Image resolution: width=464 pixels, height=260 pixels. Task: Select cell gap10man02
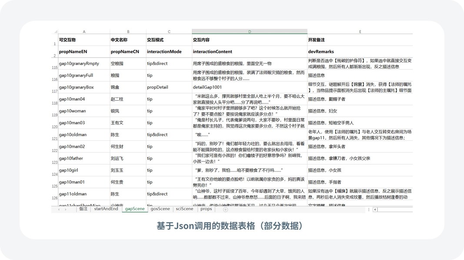point(84,146)
